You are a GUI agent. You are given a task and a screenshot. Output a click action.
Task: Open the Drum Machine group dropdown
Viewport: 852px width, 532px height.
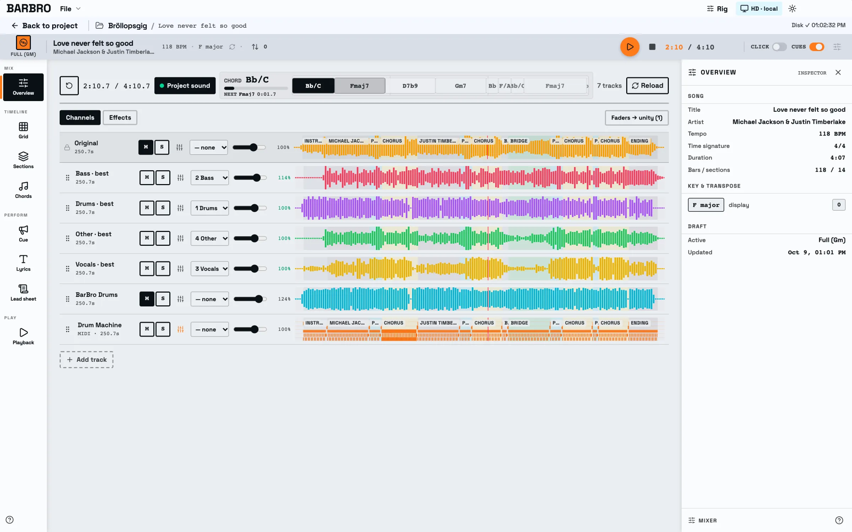click(x=209, y=329)
